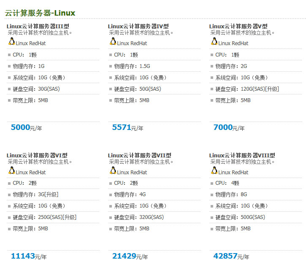
Task: Open the Linux云计算服务器IV型 product title
Action: point(138,26)
